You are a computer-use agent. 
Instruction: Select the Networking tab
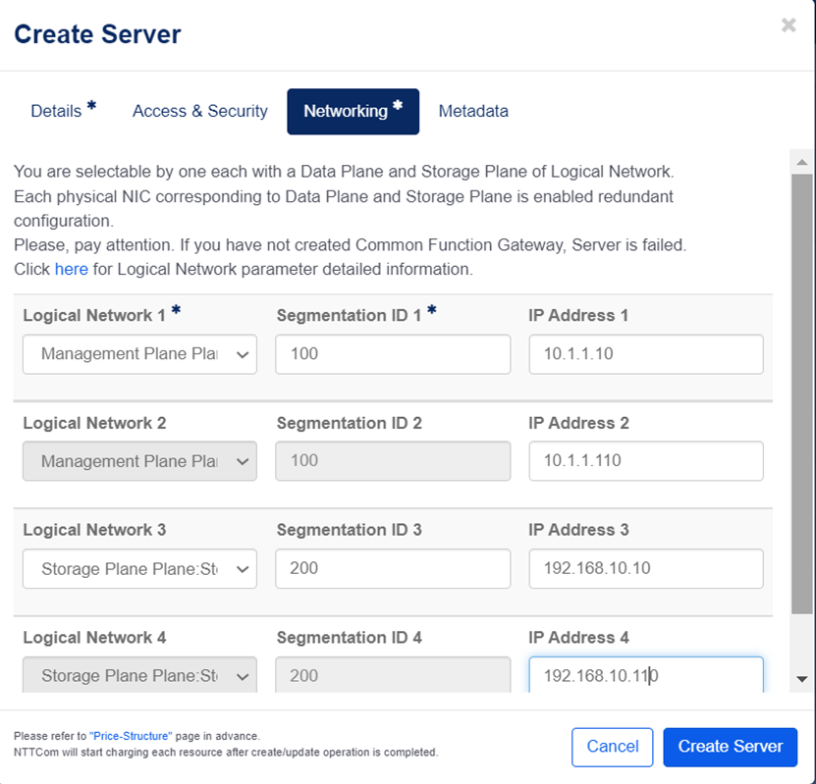353,111
